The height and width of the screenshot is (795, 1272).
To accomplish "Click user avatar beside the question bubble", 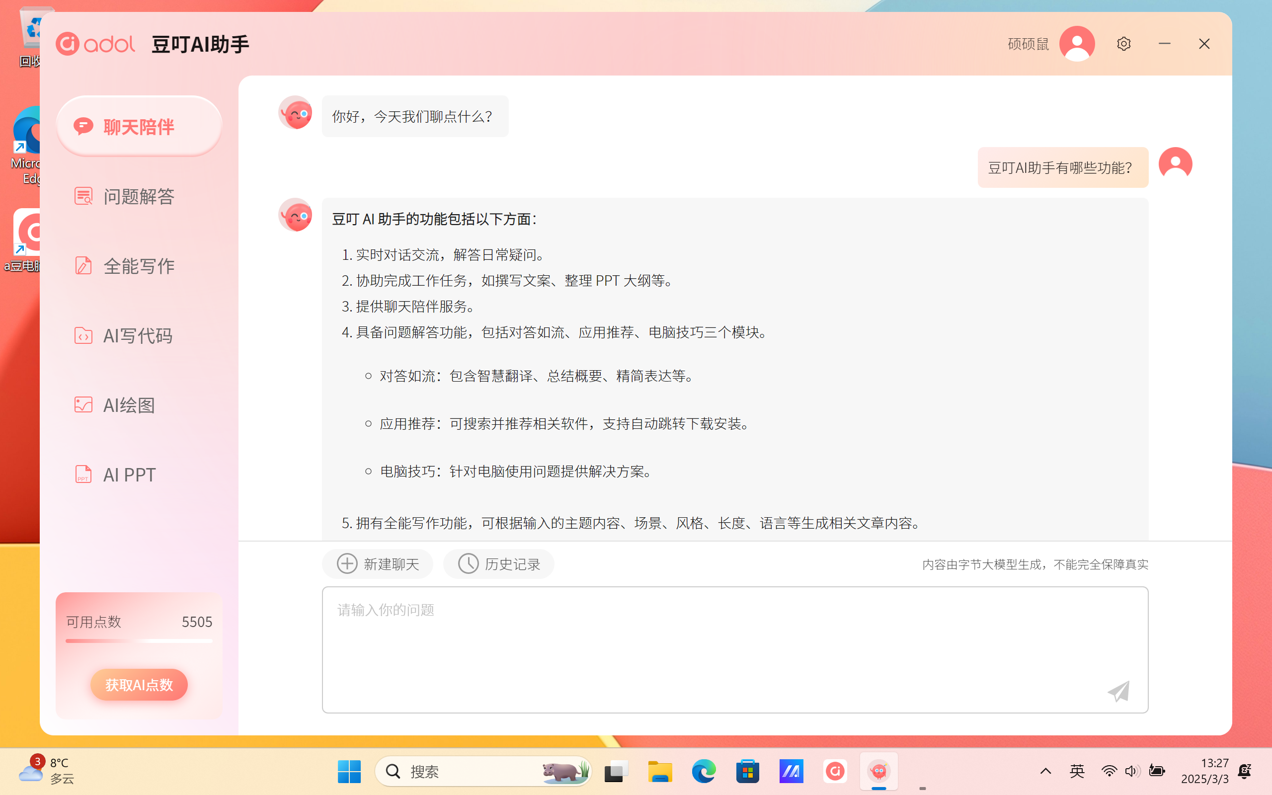I will pos(1175,164).
